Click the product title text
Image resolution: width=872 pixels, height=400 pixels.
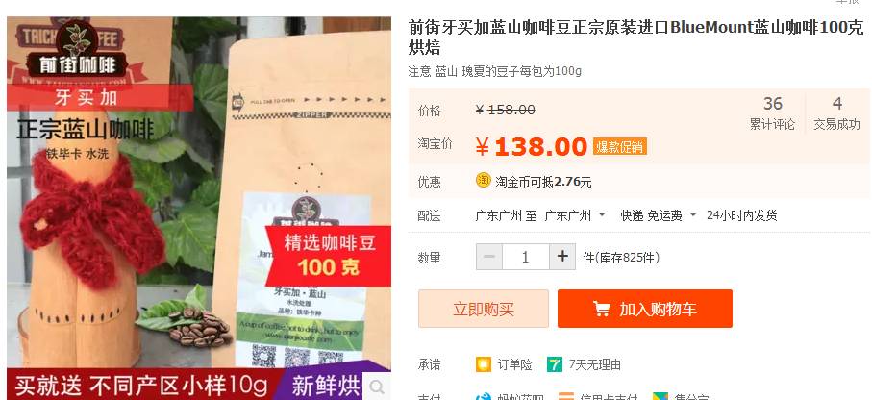[x=636, y=37]
